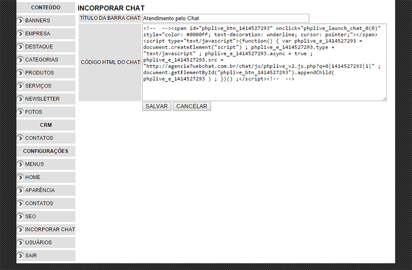Click the arrow icon beside MENUS
The image size is (412, 270).
pos(20,164)
